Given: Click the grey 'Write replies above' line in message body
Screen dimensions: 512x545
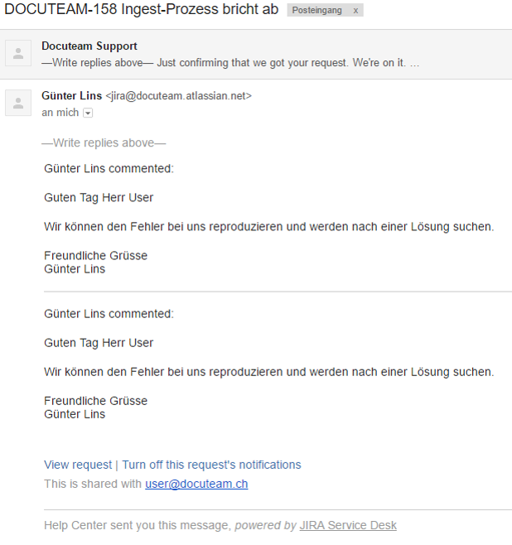Looking at the screenshot, I should point(104,142).
